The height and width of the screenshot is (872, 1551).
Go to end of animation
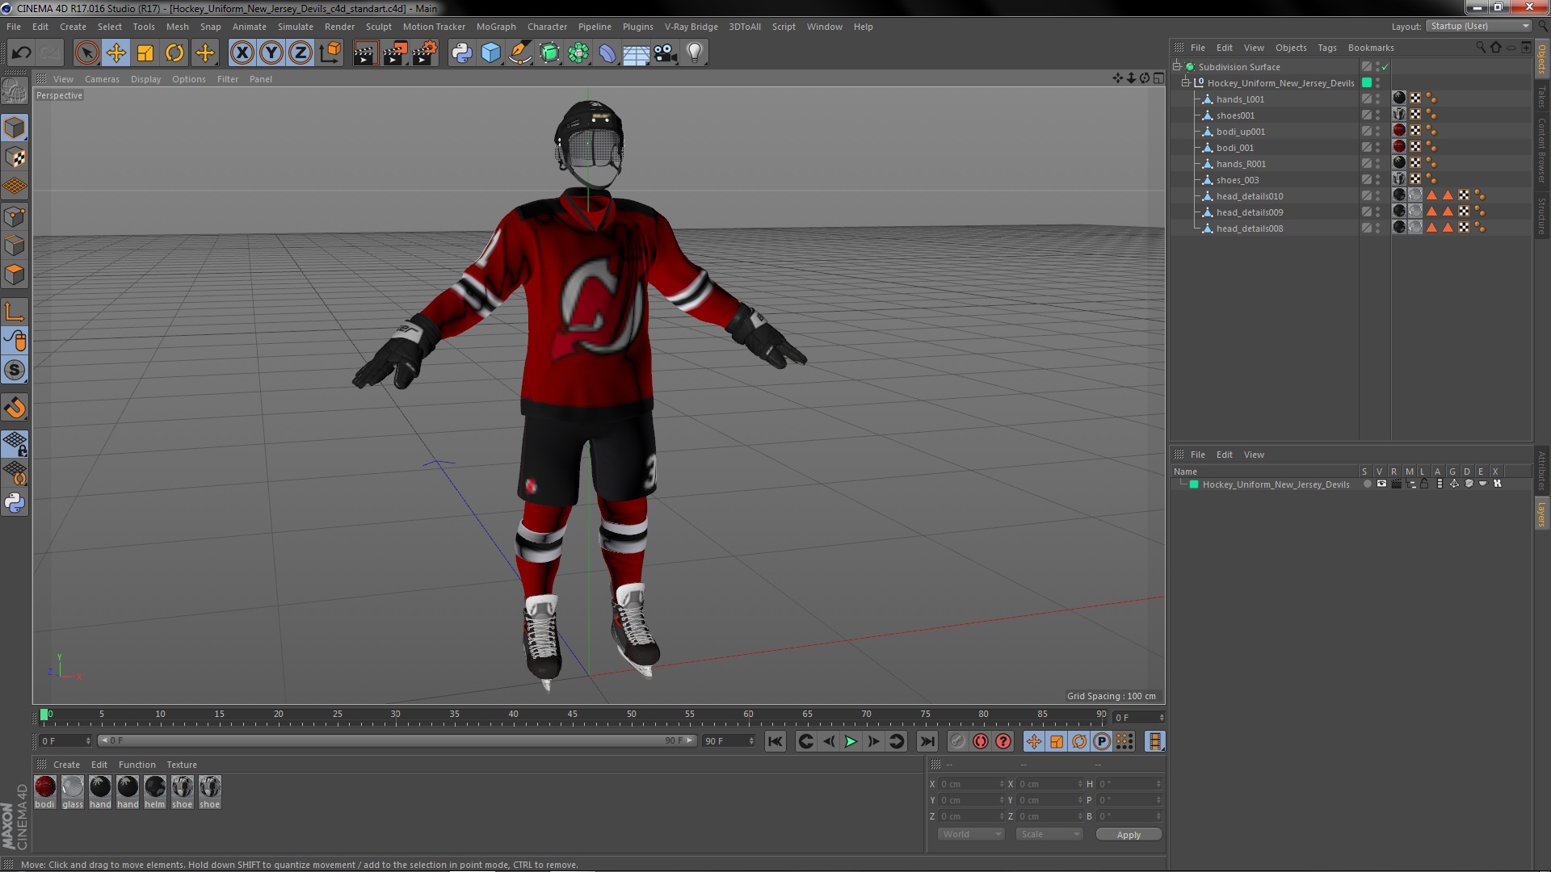tap(927, 741)
